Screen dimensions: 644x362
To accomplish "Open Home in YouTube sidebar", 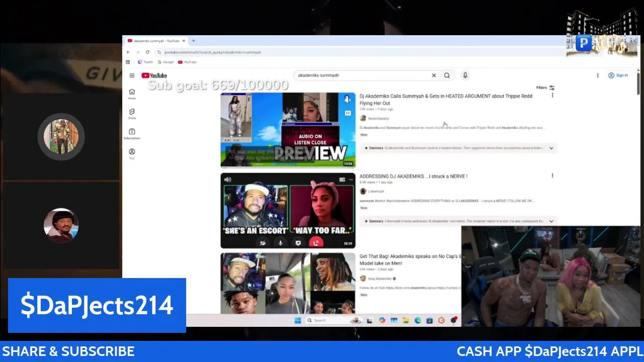I will coord(132,94).
